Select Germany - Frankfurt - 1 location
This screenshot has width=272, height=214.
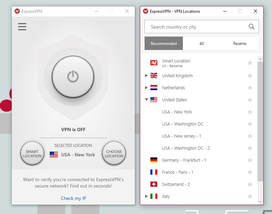(x=199, y=160)
